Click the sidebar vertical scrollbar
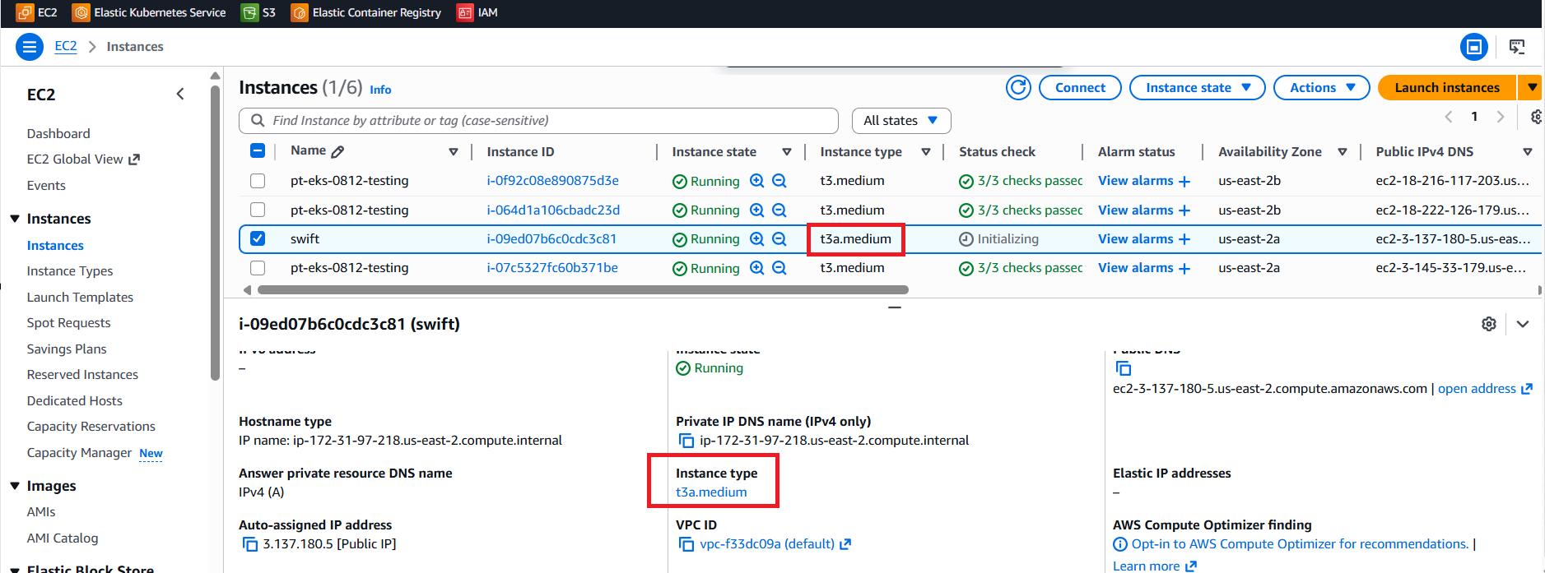This screenshot has height=573, width=1545. click(x=215, y=232)
